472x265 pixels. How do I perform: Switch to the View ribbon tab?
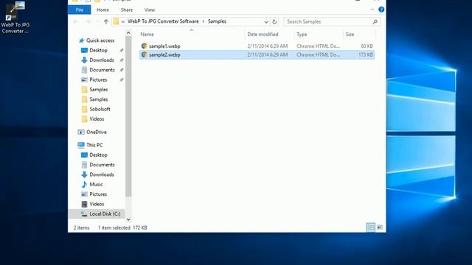pyautogui.click(x=150, y=10)
